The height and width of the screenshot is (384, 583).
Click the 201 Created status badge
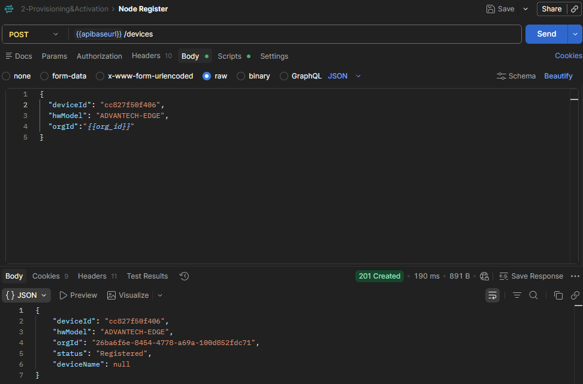[x=379, y=276]
